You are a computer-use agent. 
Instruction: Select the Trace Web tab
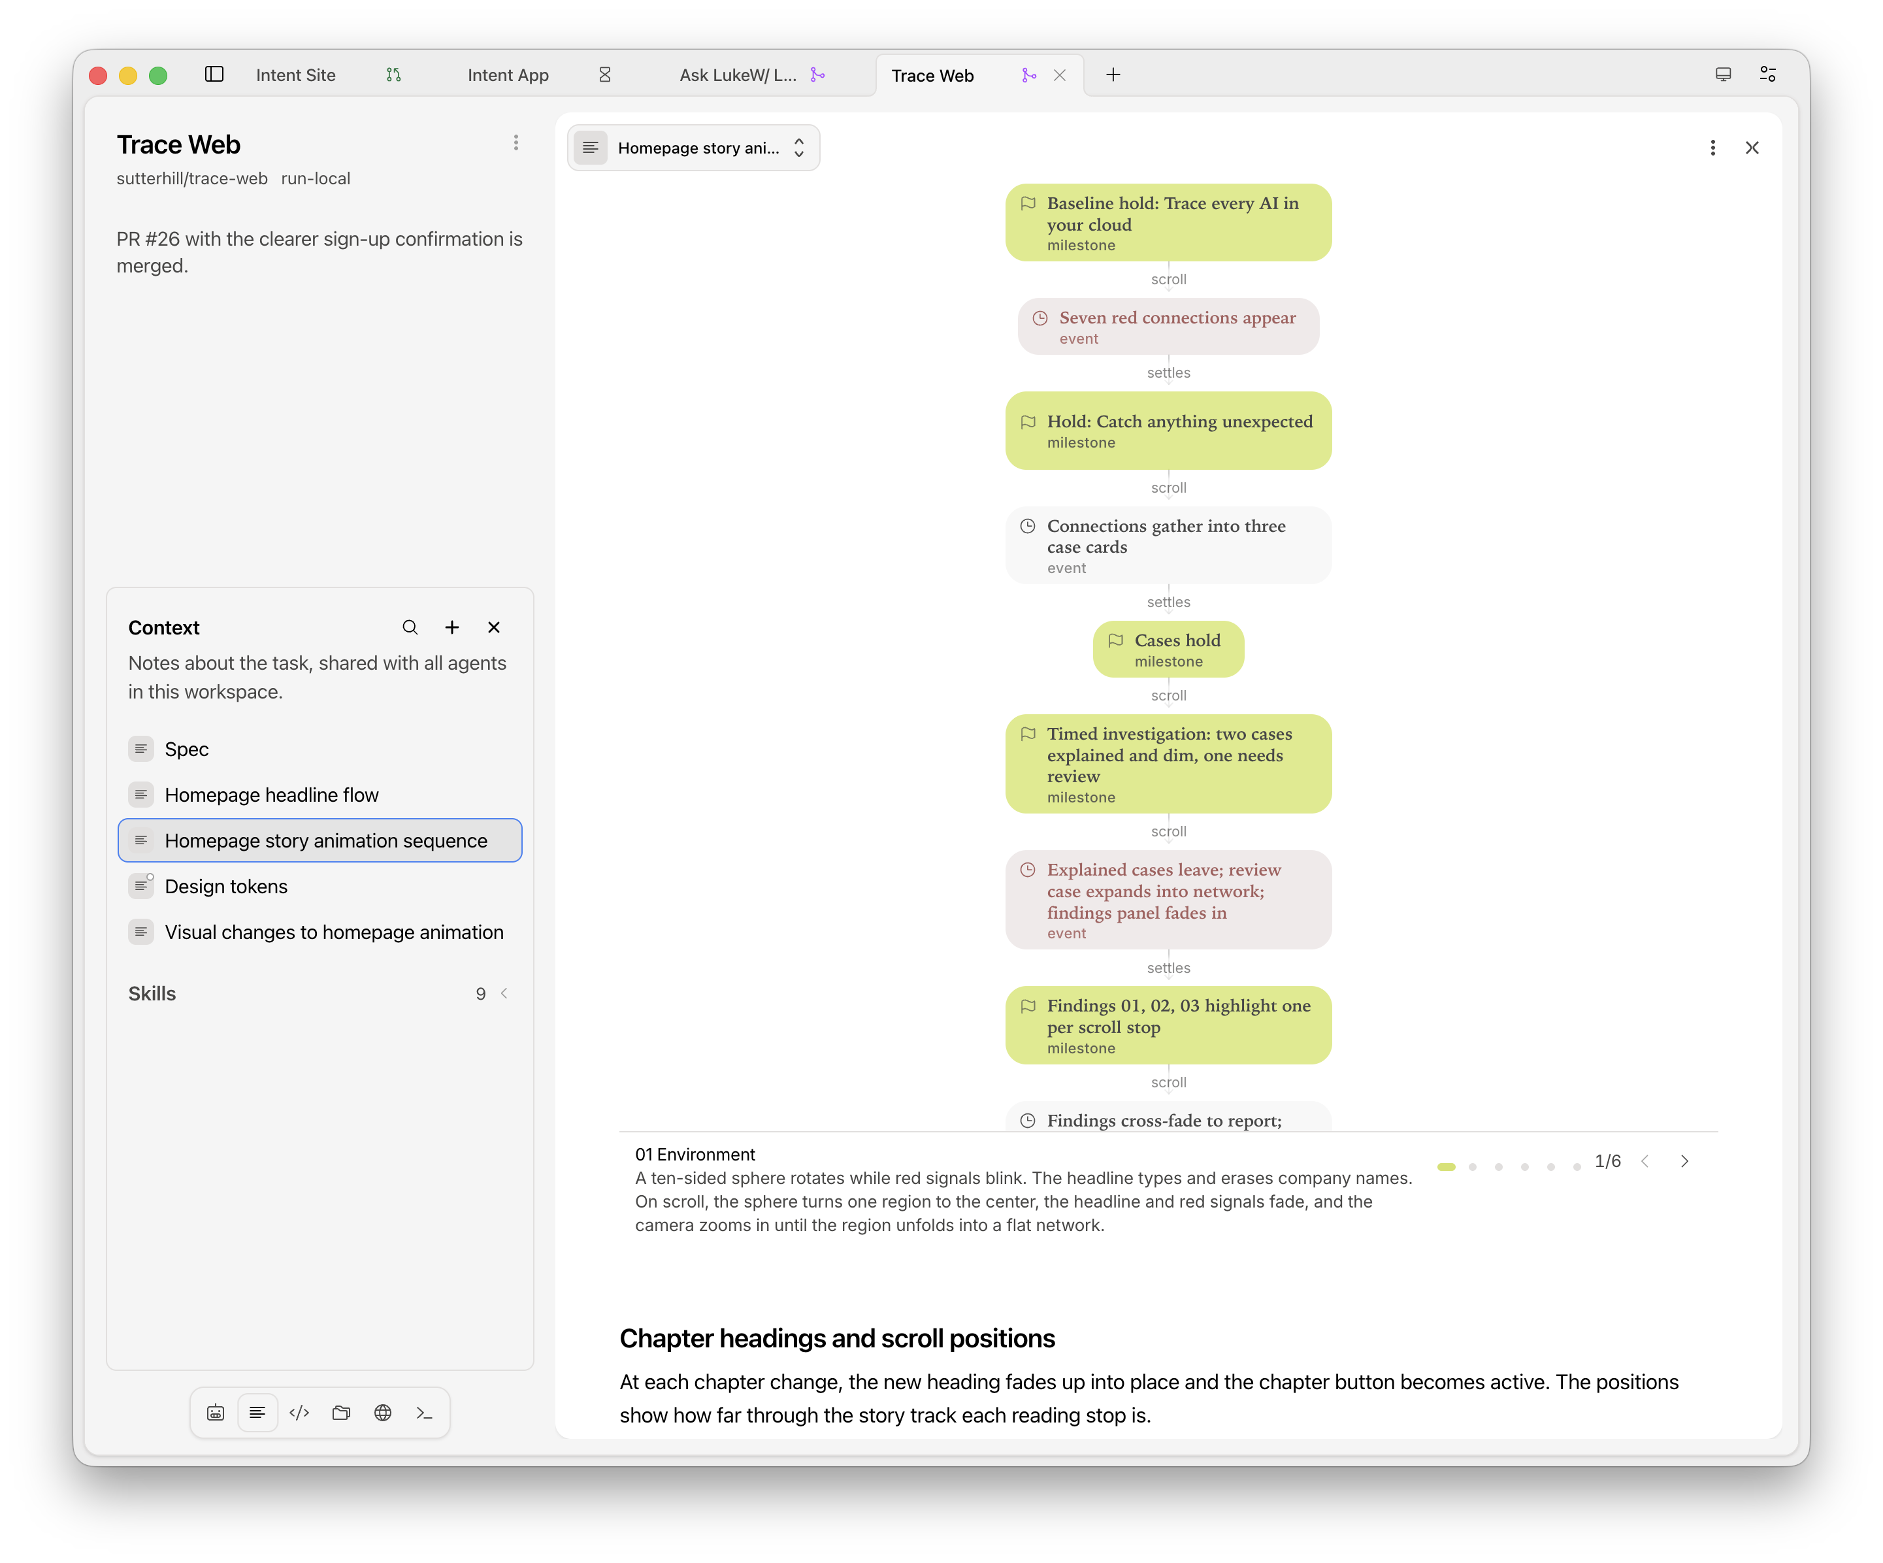932,76
